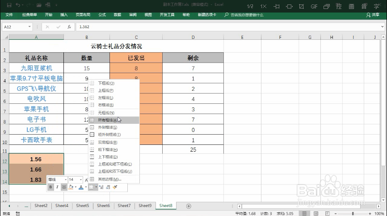The height and width of the screenshot is (216, 387).
Task: Open the borders dropdown arrow in mini toolbar
Action: coord(96,187)
